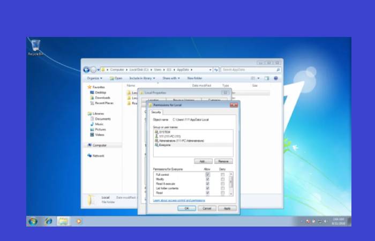Click the Music library icon
This screenshot has height=241, width=375.
tap(92, 124)
